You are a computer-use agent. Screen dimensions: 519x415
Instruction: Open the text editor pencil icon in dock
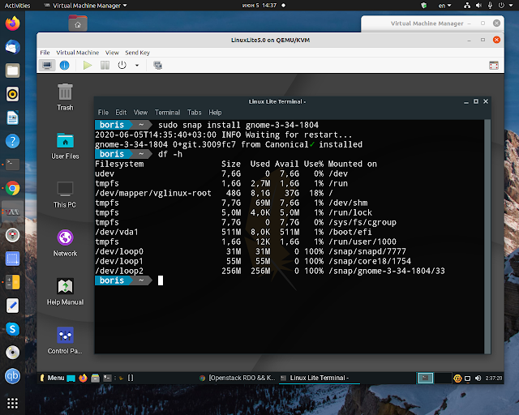click(x=13, y=306)
